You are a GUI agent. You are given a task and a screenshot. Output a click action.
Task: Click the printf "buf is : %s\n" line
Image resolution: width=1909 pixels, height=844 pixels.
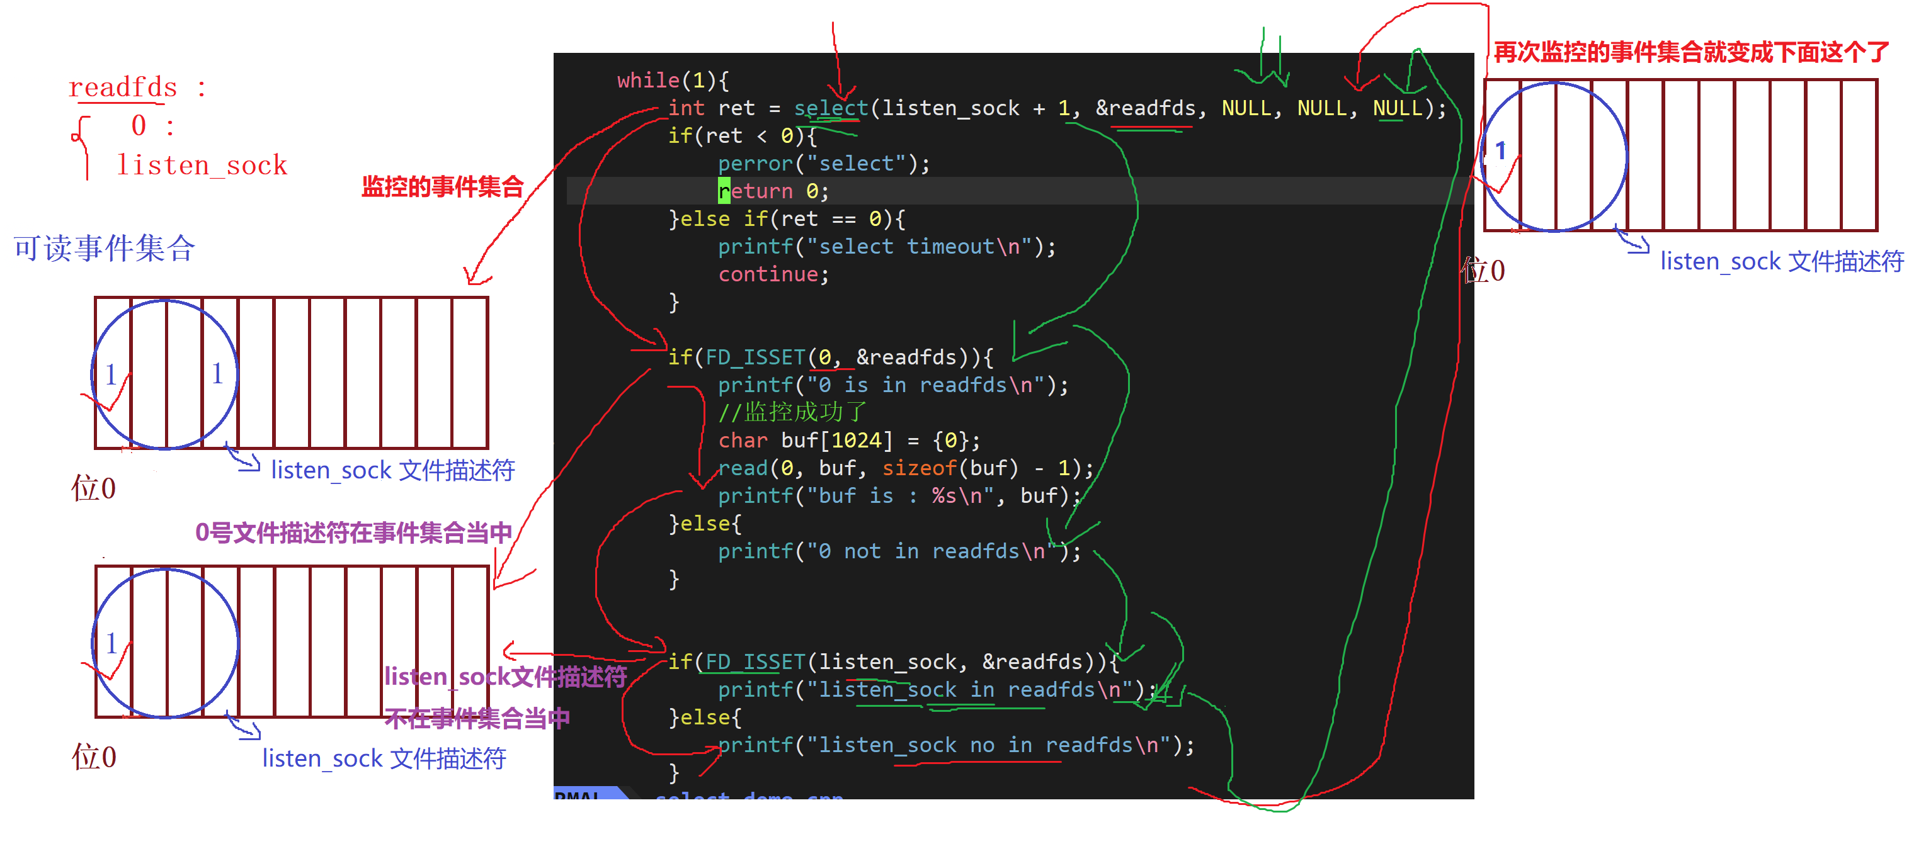[x=899, y=495]
